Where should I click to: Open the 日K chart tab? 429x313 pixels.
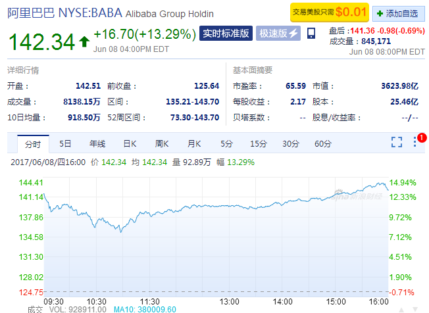(x=130, y=144)
